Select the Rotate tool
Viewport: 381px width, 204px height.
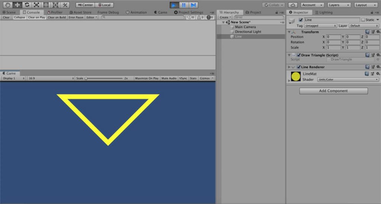[27, 5]
